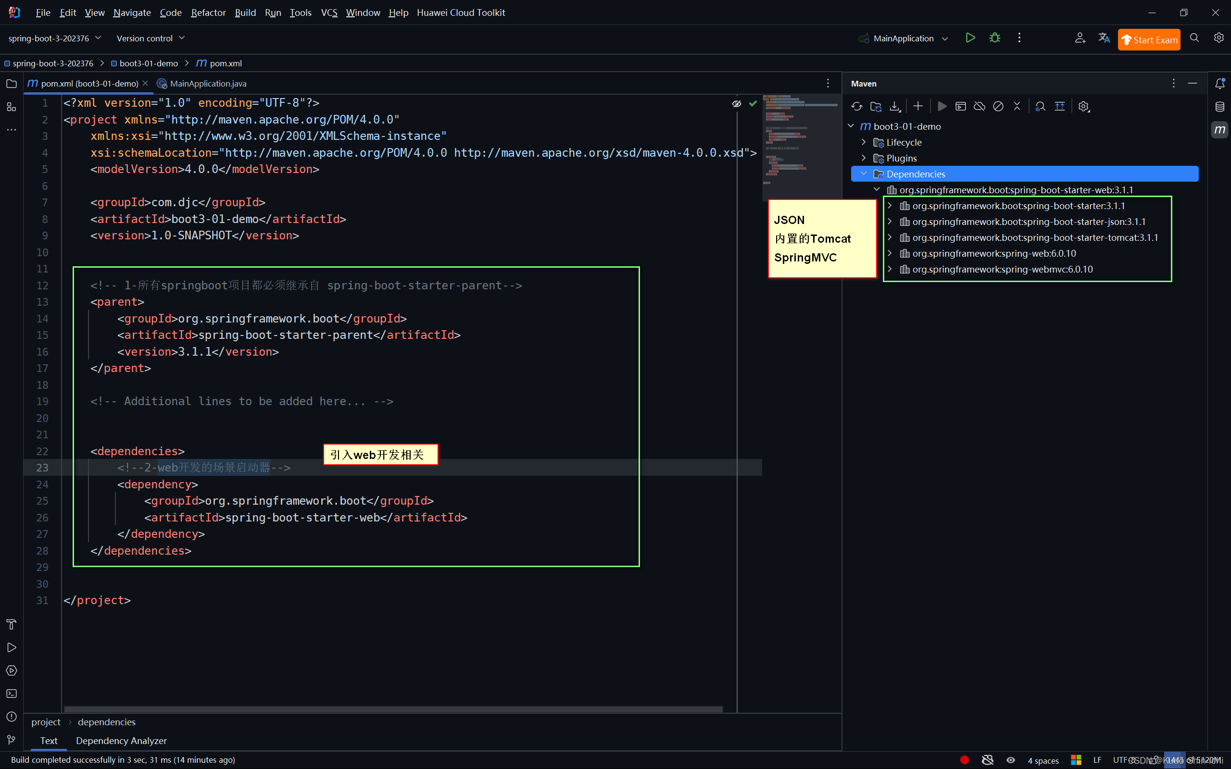The height and width of the screenshot is (769, 1231).
Task: Open Git tool window icon
Action: [x=11, y=740]
